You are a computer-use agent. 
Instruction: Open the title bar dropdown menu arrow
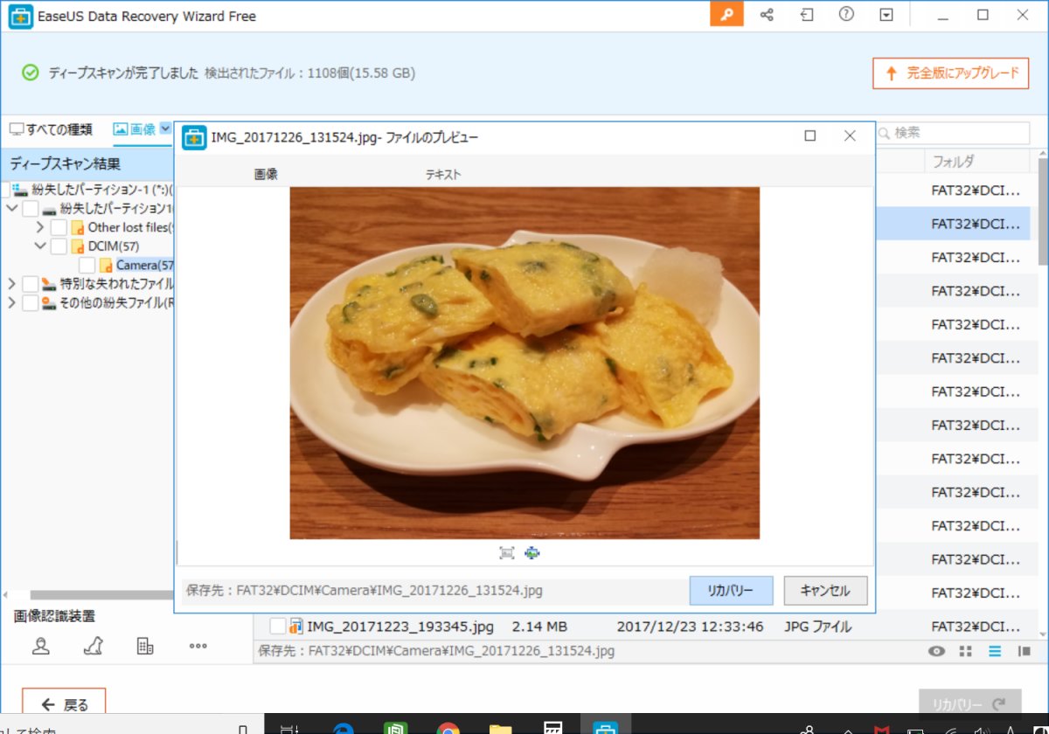coord(886,15)
